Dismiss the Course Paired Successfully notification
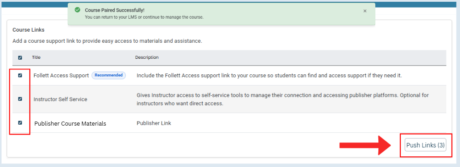This screenshot has height=167, width=460. click(x=365, y=11)
